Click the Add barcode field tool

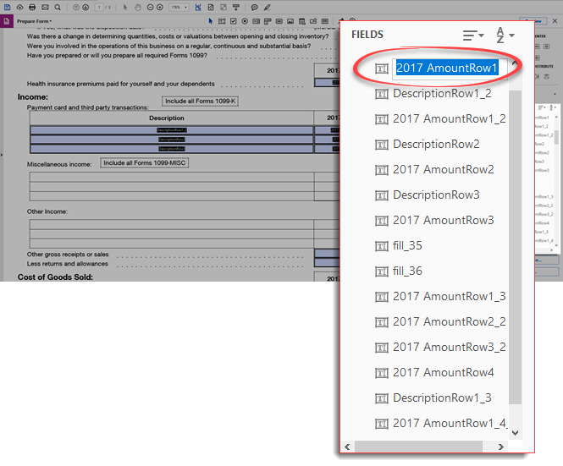[325, 21]
